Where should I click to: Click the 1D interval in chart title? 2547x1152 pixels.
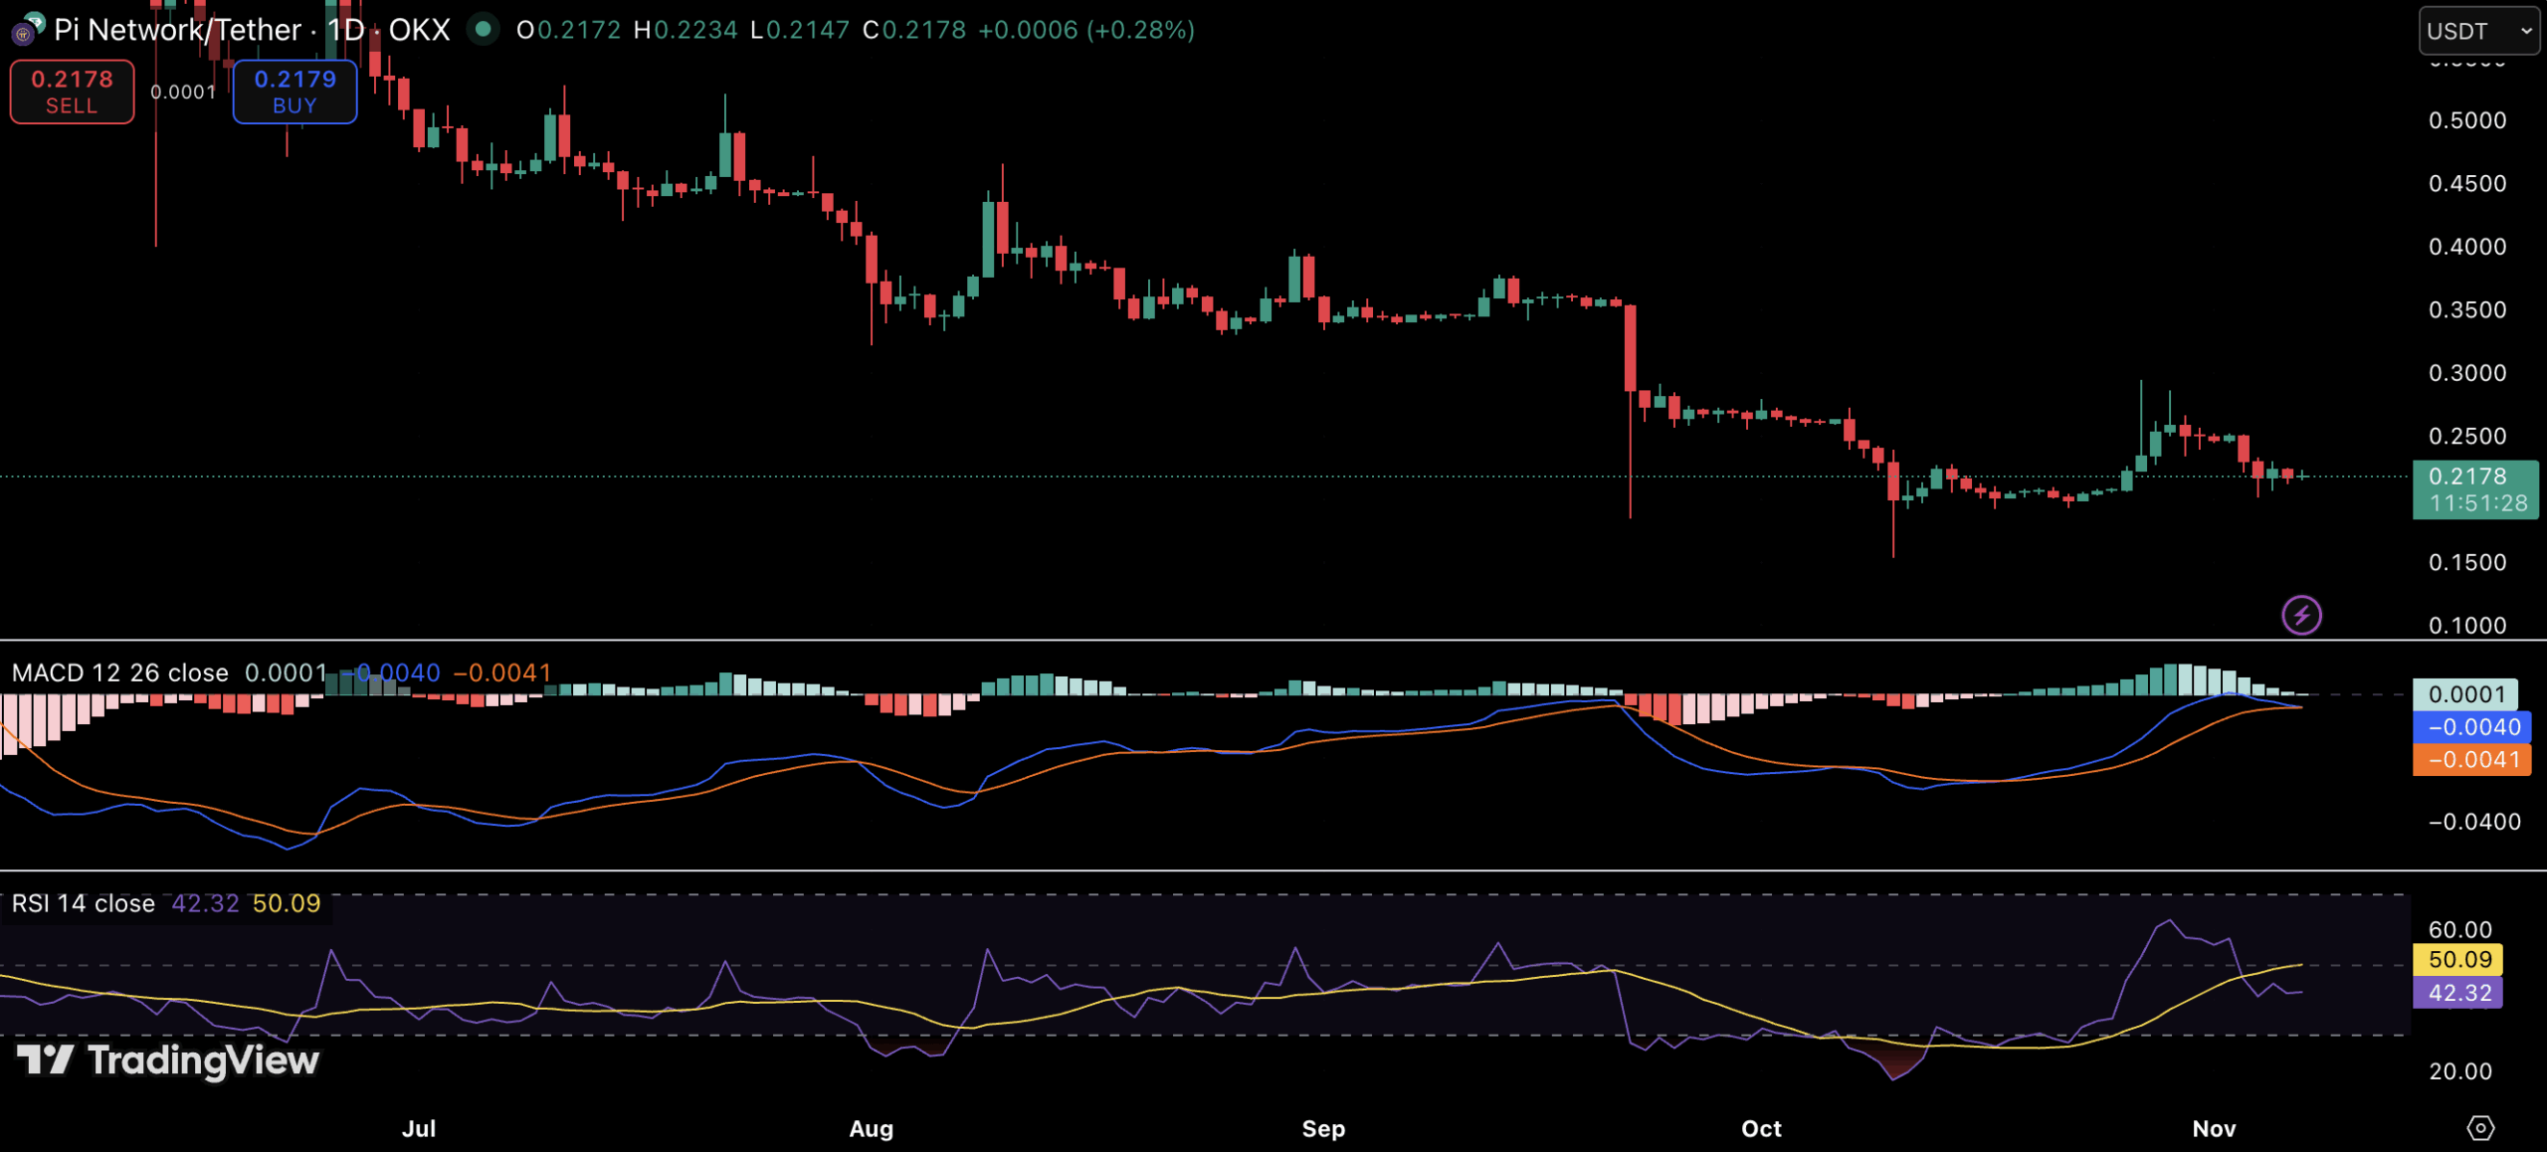pyautogui.click(x=346, y=30)
